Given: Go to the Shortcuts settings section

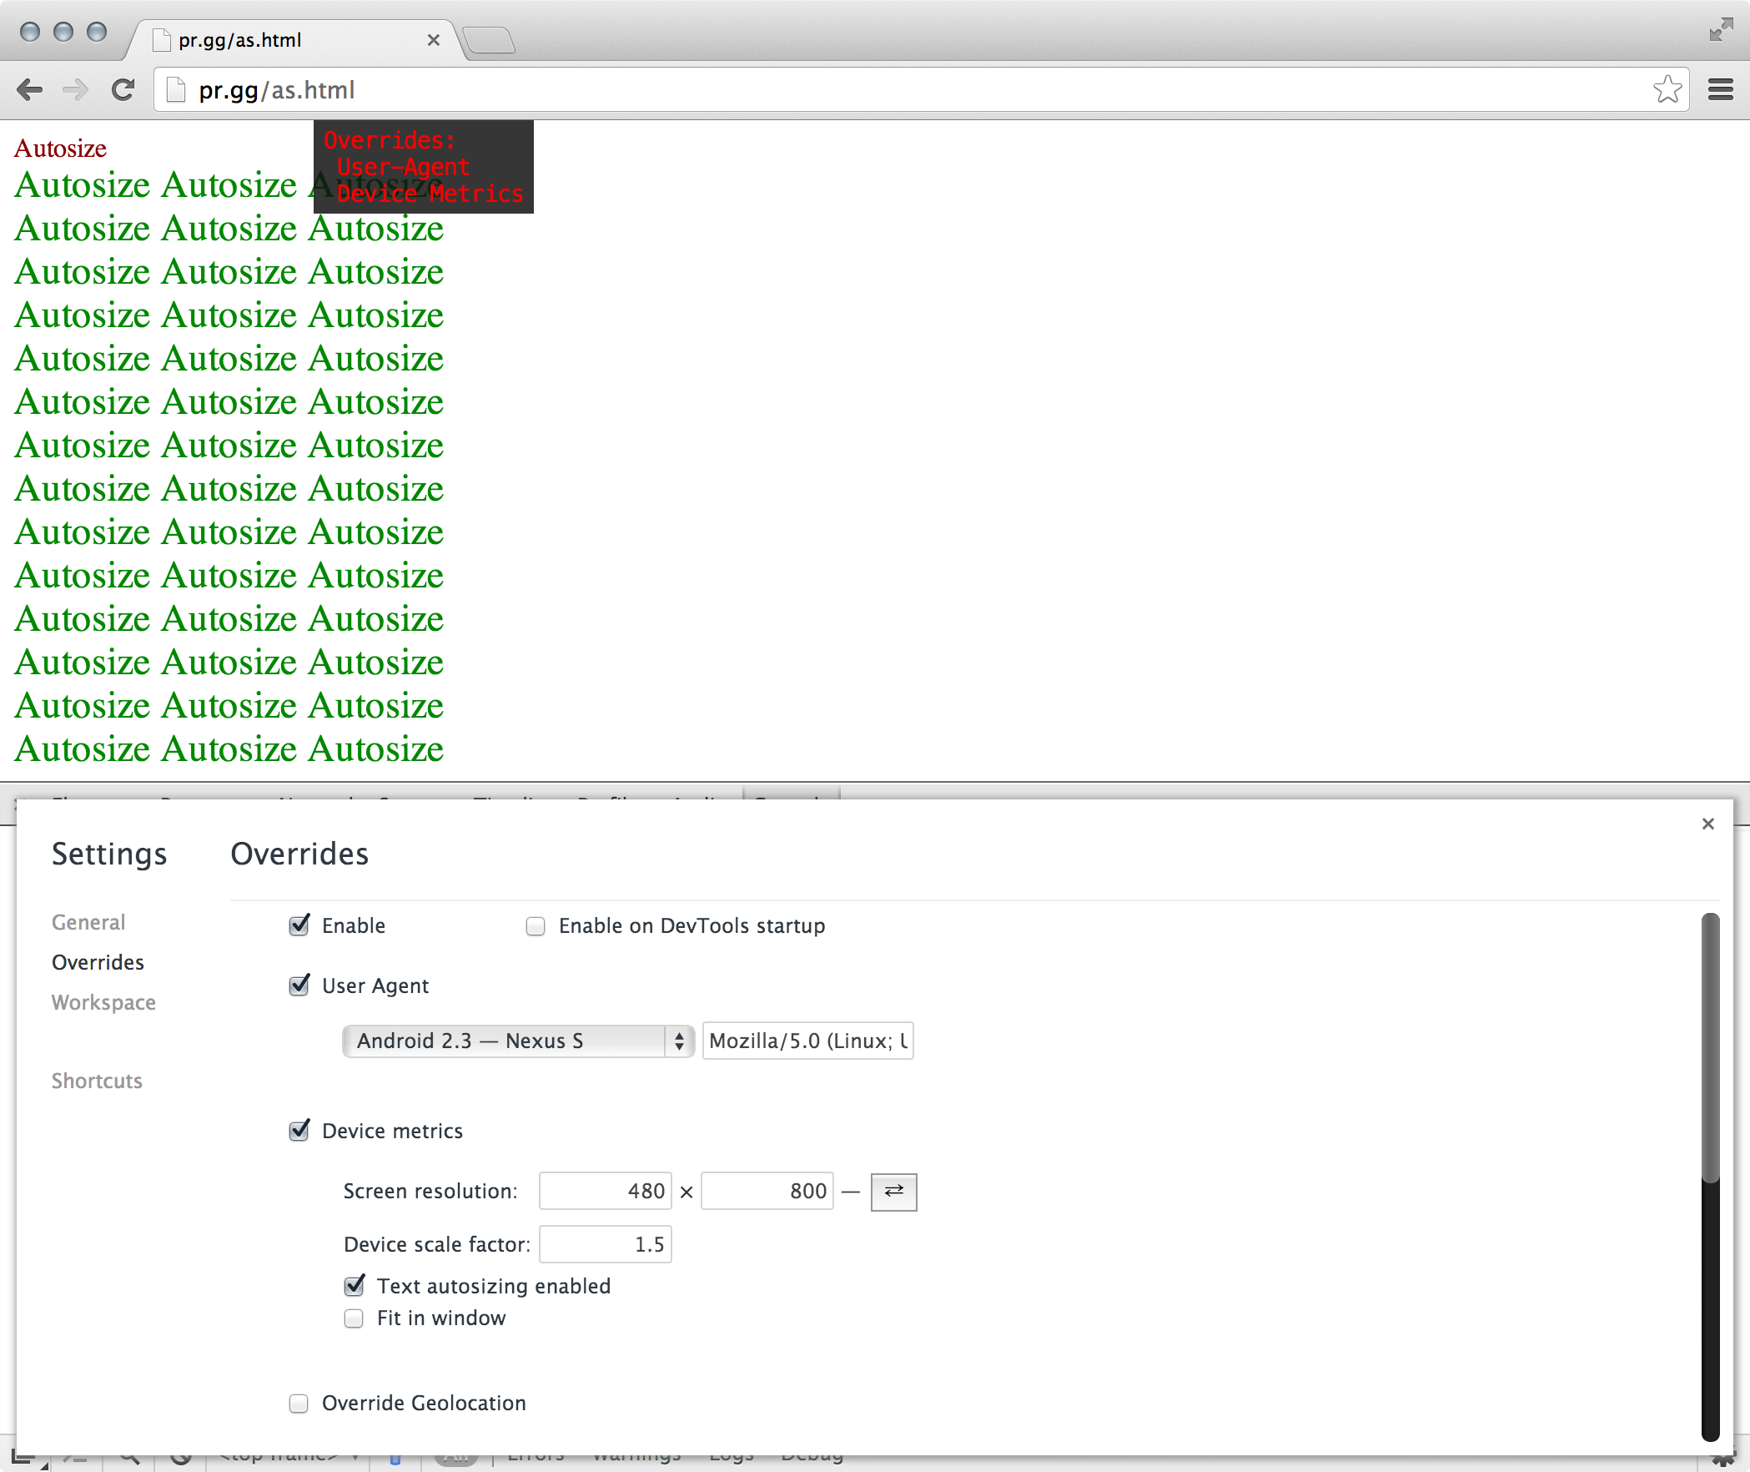Looking at the screenshot, I should pos(97,1081).
